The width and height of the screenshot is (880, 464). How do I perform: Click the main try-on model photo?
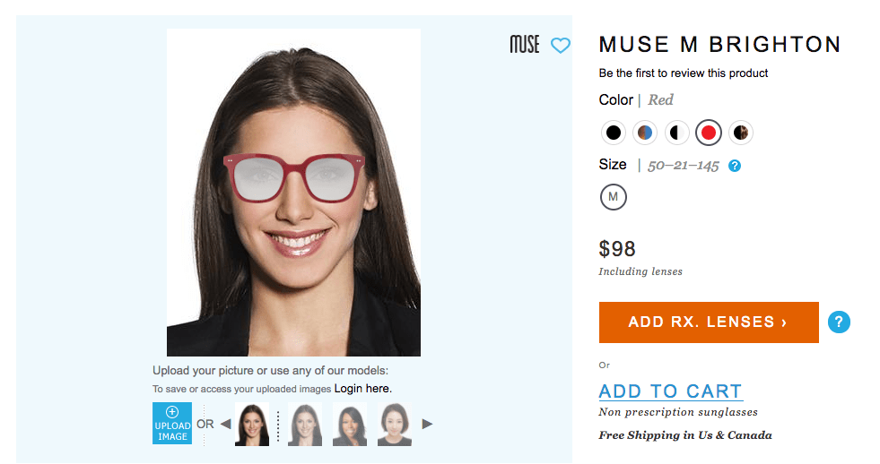tap(293, 193)
